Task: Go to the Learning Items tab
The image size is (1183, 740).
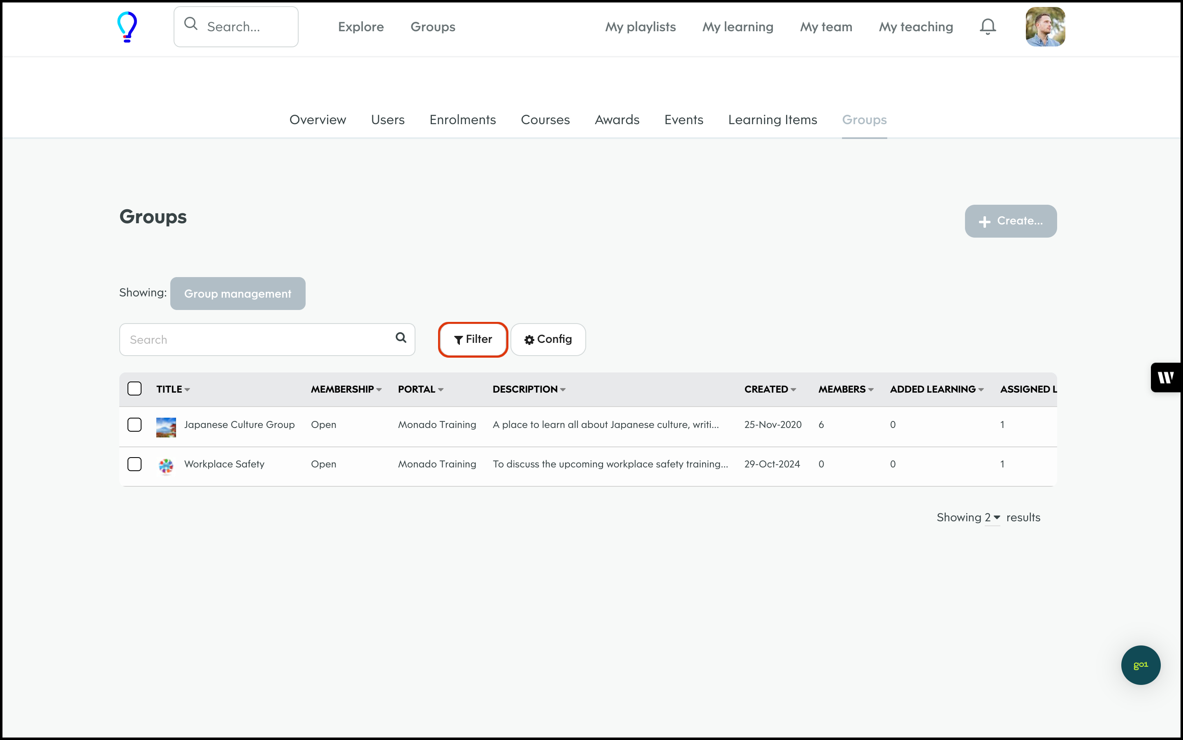Action: [772, 120]
